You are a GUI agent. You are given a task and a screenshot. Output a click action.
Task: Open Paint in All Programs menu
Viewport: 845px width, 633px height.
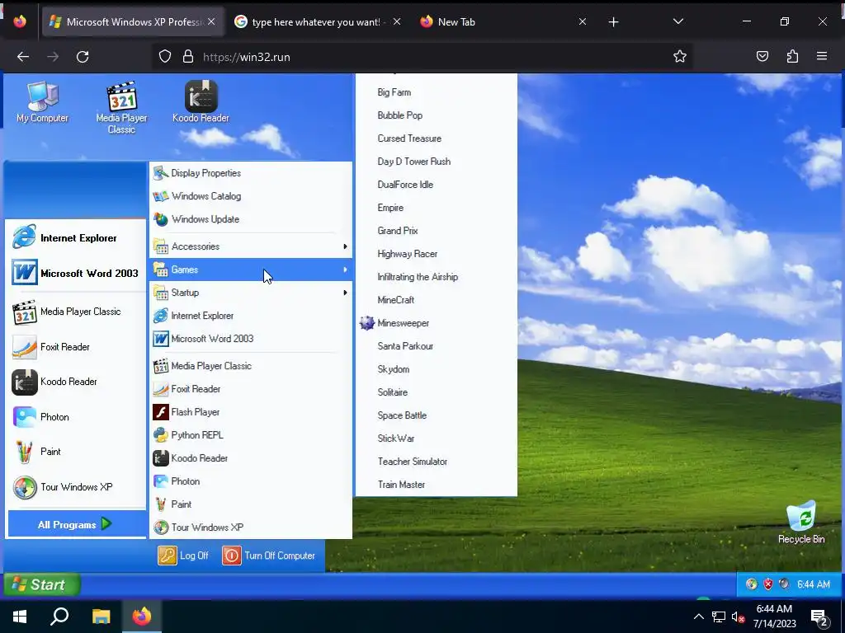[251, 504]
